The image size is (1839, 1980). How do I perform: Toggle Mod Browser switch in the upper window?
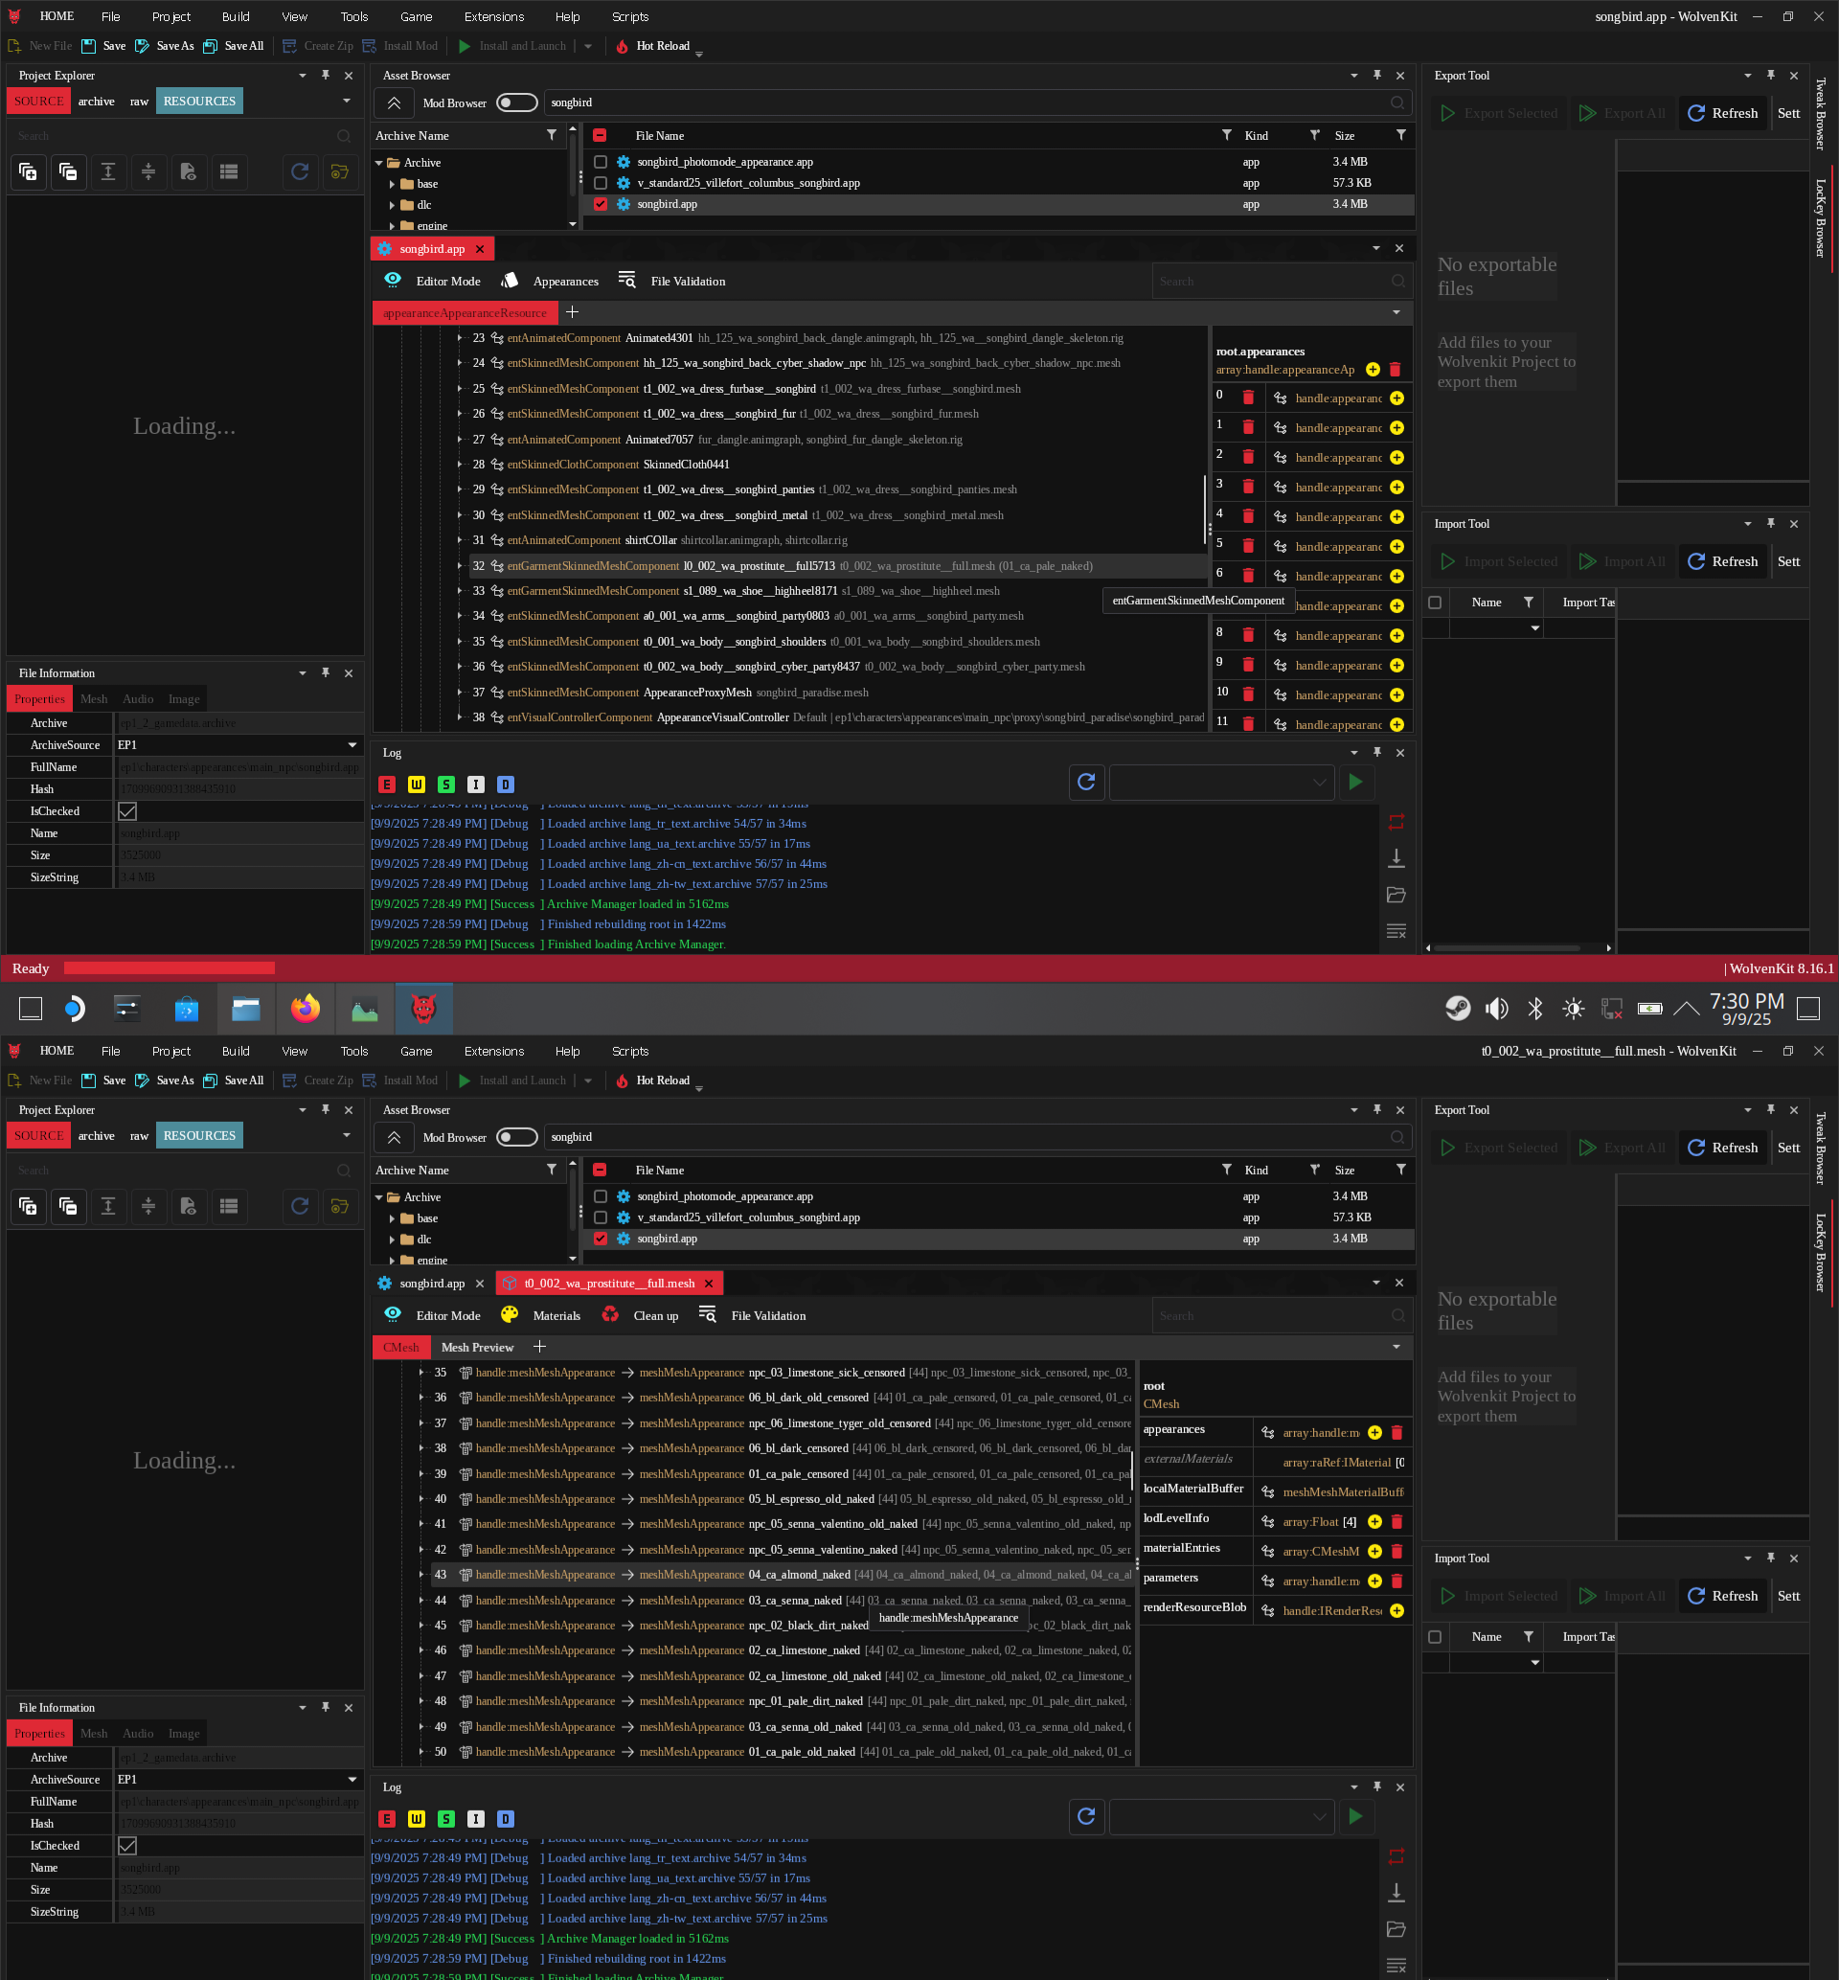pos(516,102)
